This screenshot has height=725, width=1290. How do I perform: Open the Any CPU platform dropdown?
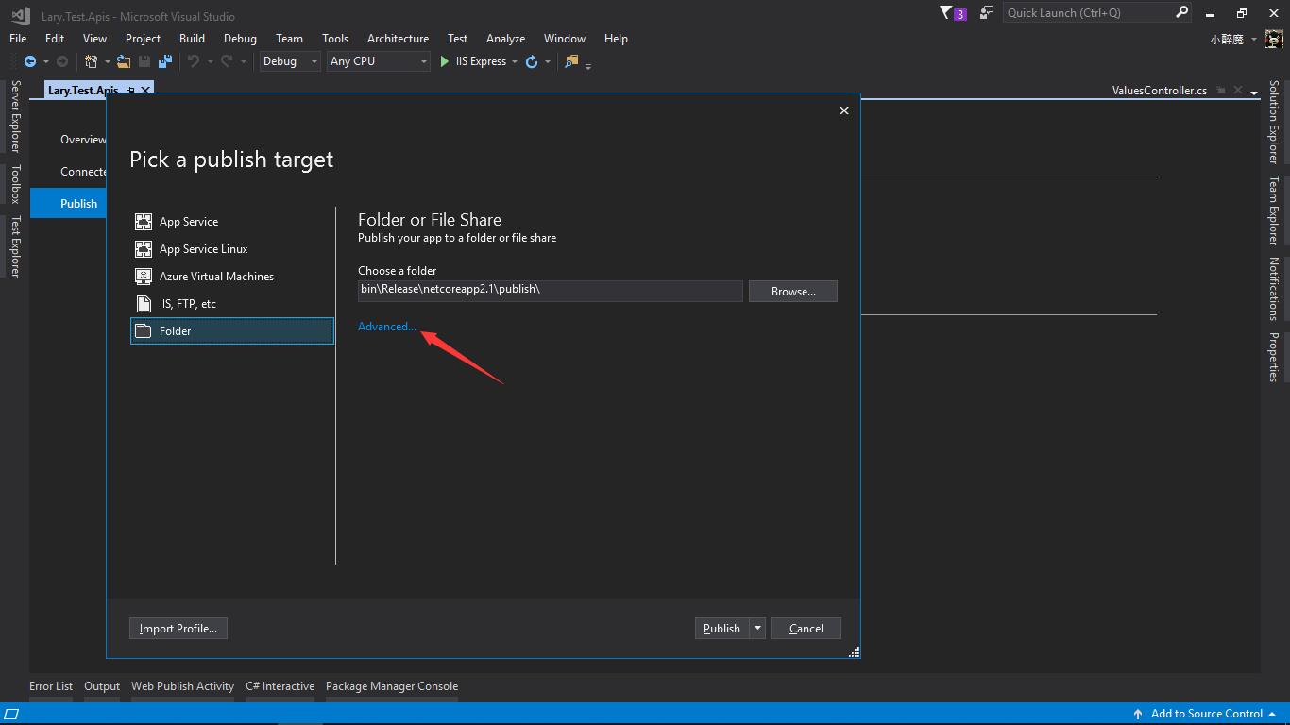379,61
